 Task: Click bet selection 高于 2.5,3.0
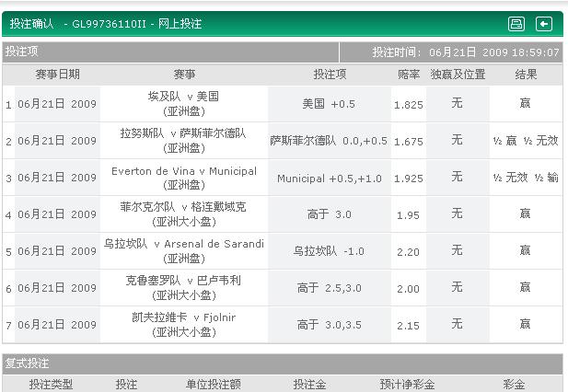coord(330,288)
